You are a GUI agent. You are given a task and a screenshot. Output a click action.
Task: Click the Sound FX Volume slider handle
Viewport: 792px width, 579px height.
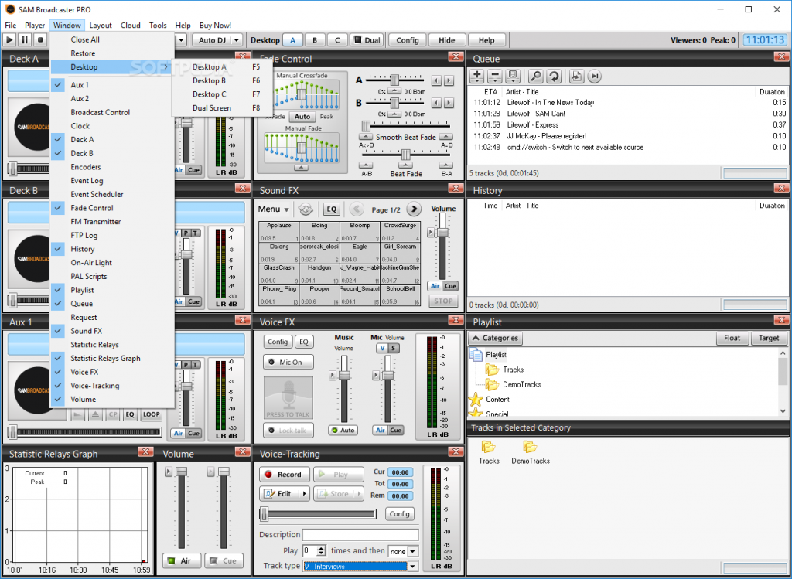pyautogui.click(x=442, y=233)
